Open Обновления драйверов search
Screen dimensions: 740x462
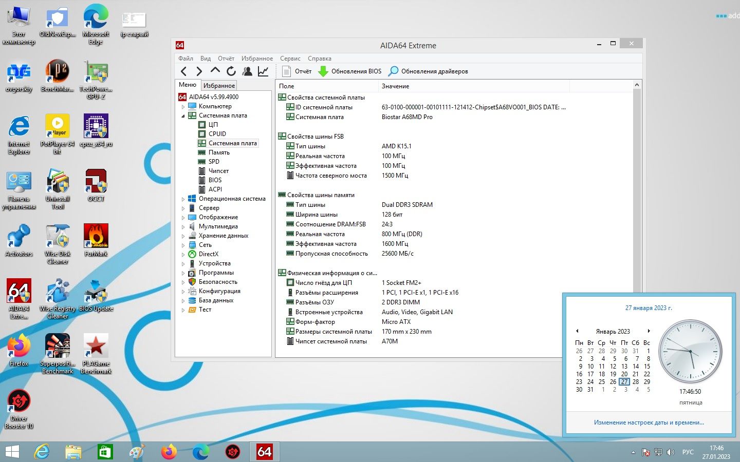[428, 71]
